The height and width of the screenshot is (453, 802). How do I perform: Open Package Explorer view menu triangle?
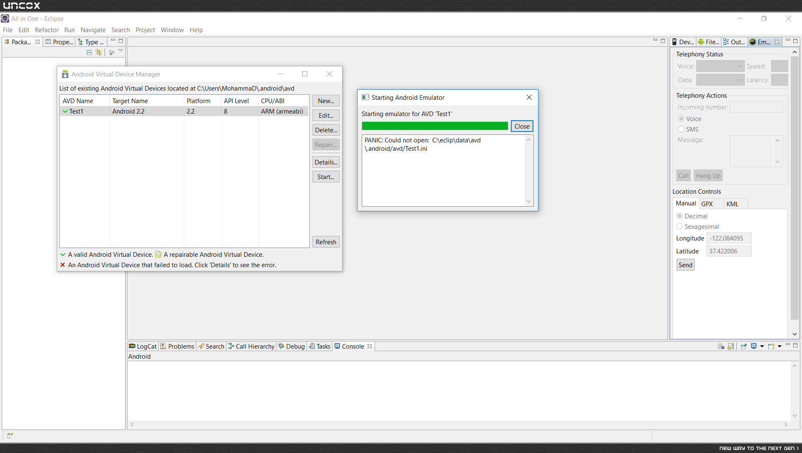(x=121, y=51)
